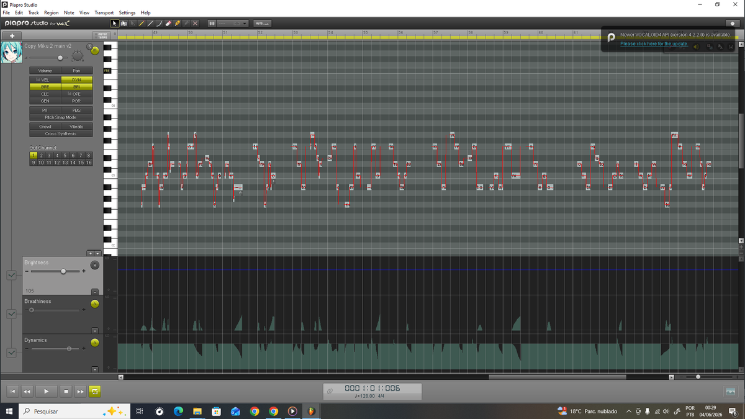Select output channel 2
745x419 pixels.
click(41, 155)
